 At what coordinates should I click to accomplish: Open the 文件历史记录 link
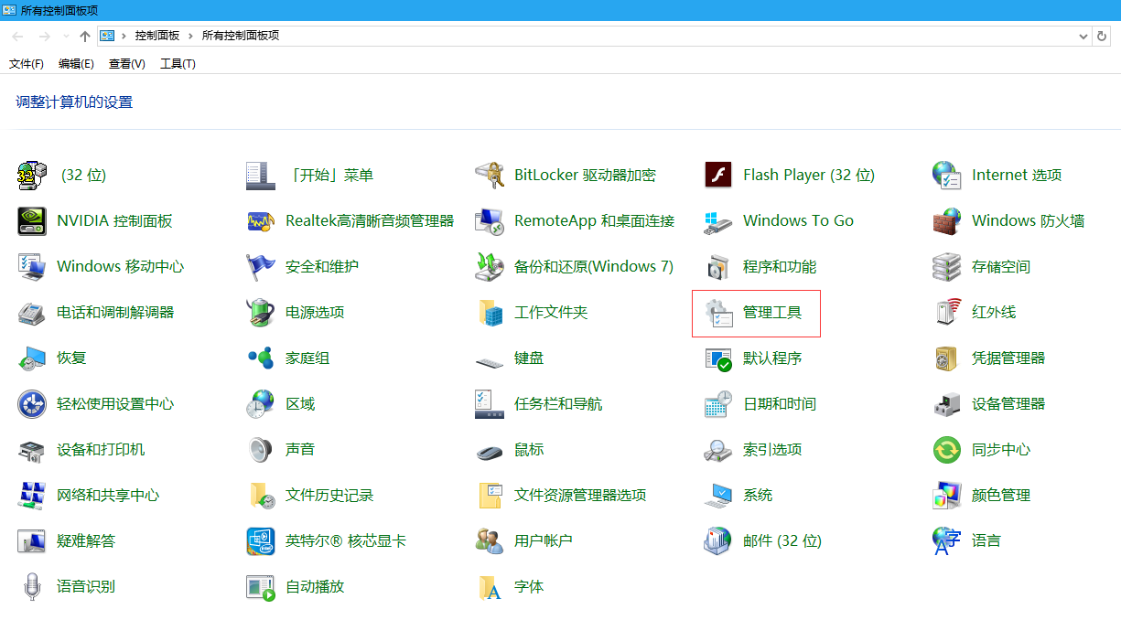tap(329, 495)
